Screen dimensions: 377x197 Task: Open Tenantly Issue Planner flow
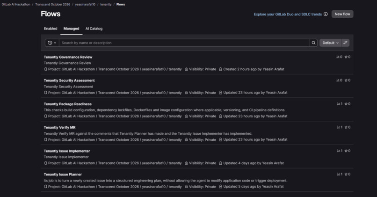click(x=63, y=174)
